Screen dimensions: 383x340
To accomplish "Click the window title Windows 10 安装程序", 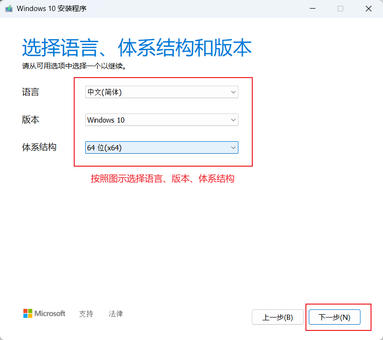I will pos(52,9).
